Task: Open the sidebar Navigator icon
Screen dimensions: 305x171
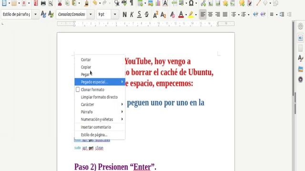Action: [x=301, y=79]
